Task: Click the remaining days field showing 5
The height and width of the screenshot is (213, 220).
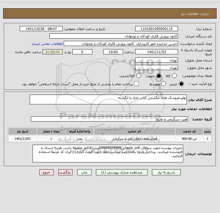Action: pos(82,52)
